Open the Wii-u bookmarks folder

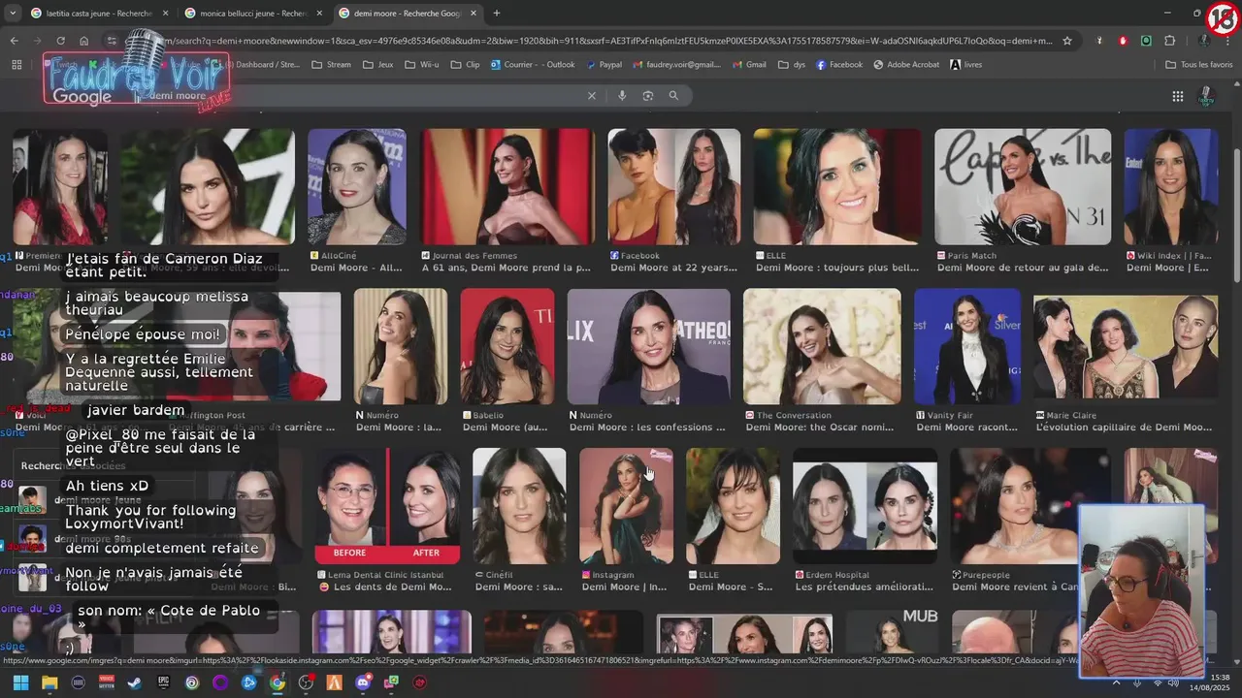pos(421,65)
